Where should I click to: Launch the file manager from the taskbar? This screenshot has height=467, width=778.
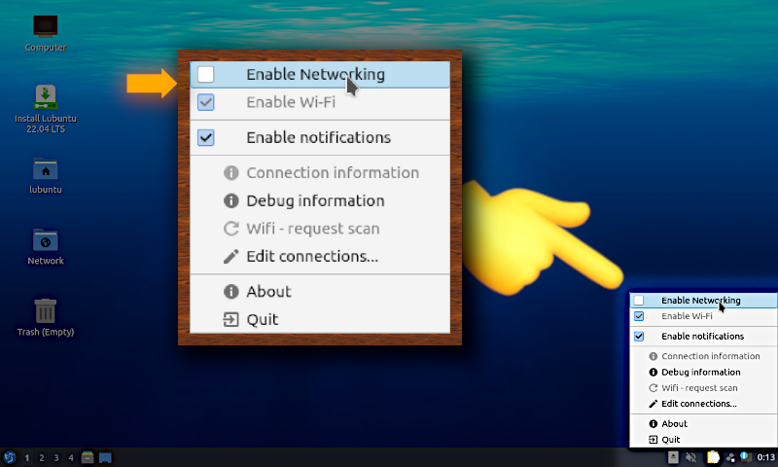click(x=88, y=457)
